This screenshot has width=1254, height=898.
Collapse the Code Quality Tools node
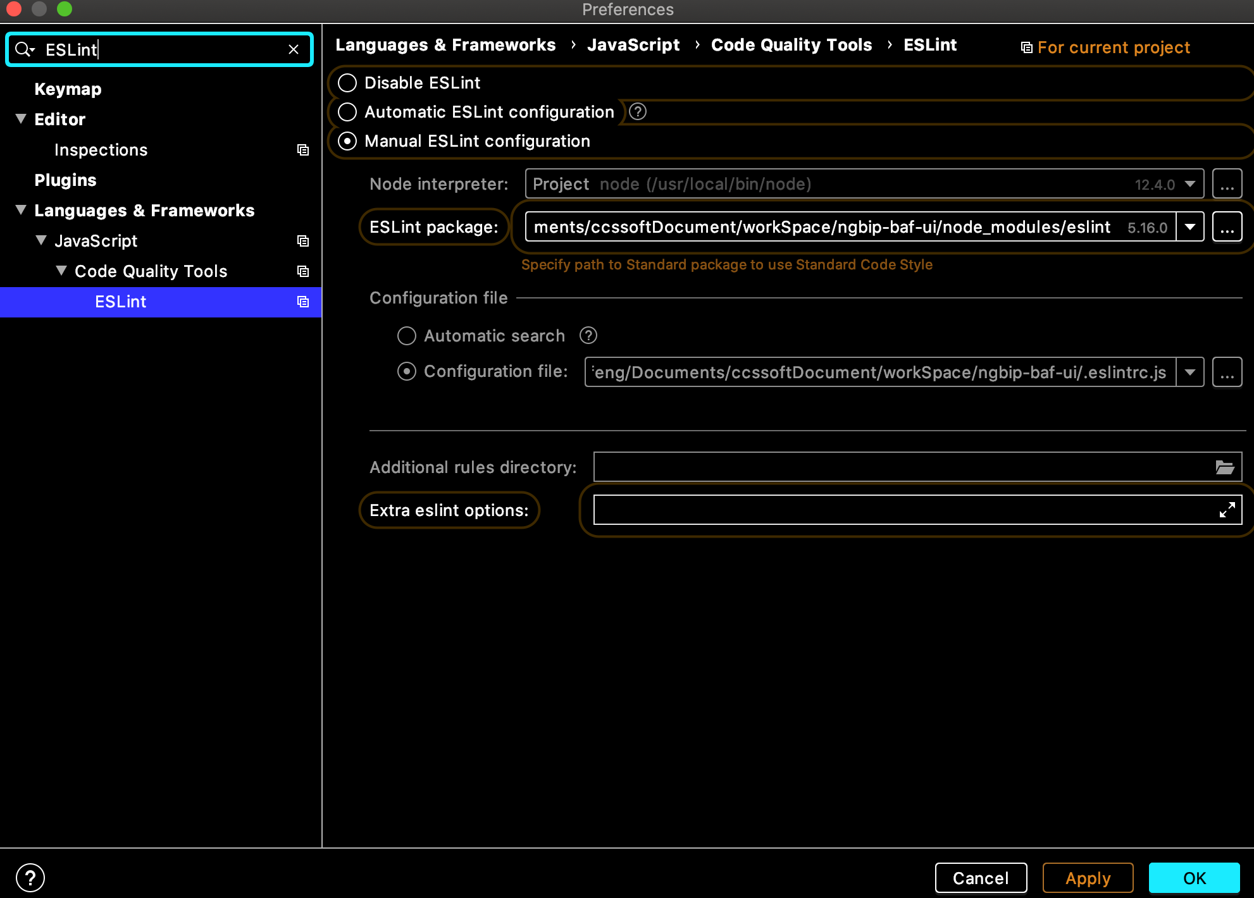click(x=61, y=271)
